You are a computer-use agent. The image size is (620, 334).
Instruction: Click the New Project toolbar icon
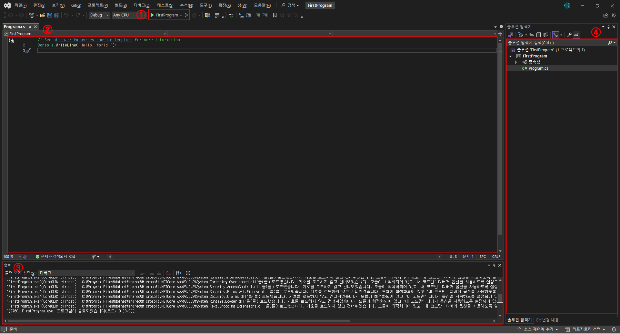32,15
